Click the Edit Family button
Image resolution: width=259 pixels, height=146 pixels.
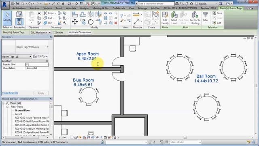(165, 18)
